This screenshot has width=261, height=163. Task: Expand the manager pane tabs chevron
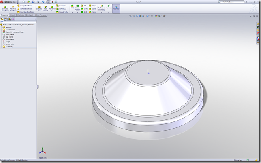[x=35, y=19]
